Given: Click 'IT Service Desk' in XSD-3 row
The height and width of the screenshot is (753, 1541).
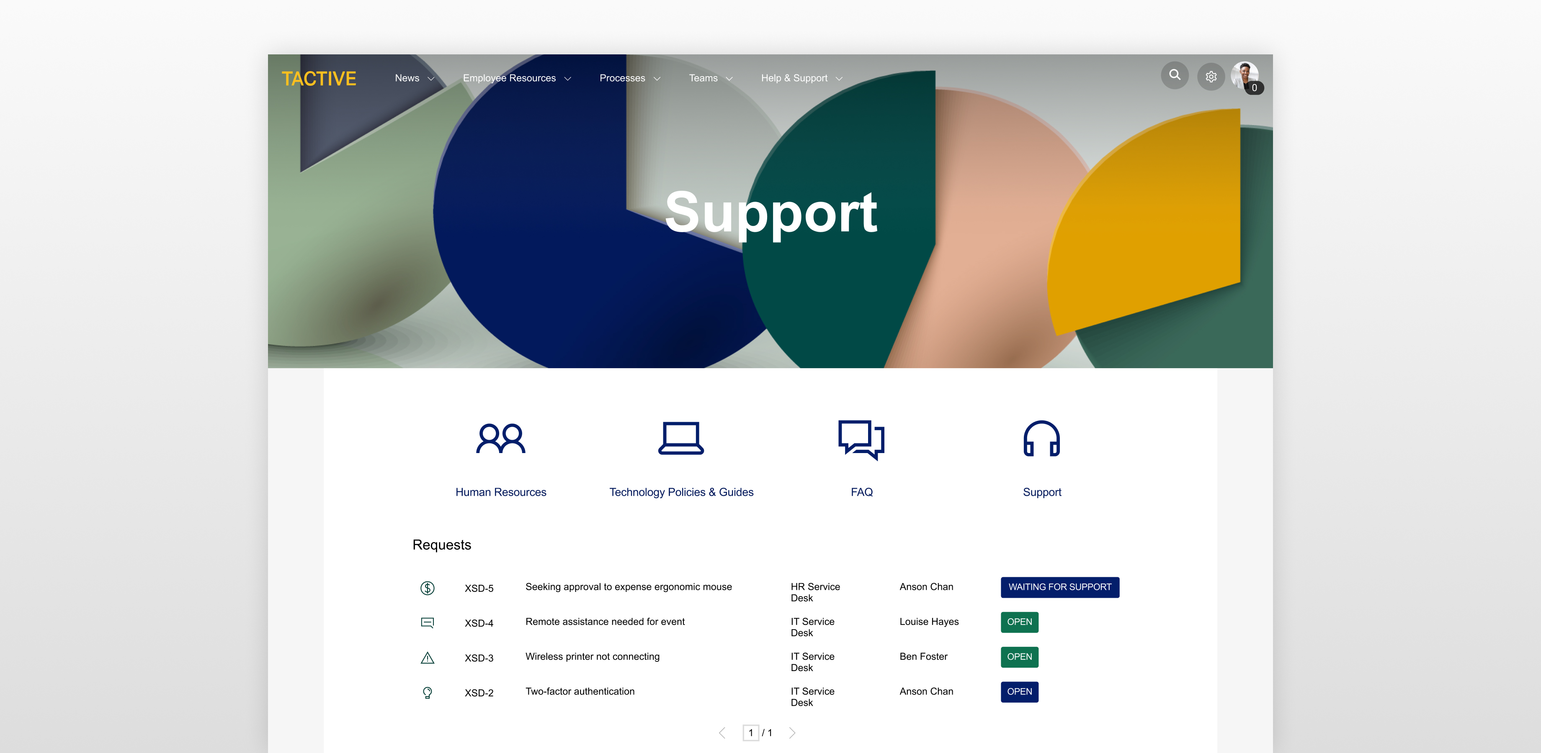Looking at the screenshot, I should [812, 662].
